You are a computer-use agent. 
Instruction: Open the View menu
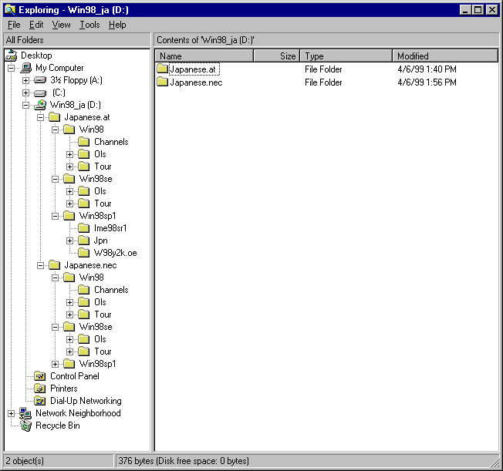point(61,25)
